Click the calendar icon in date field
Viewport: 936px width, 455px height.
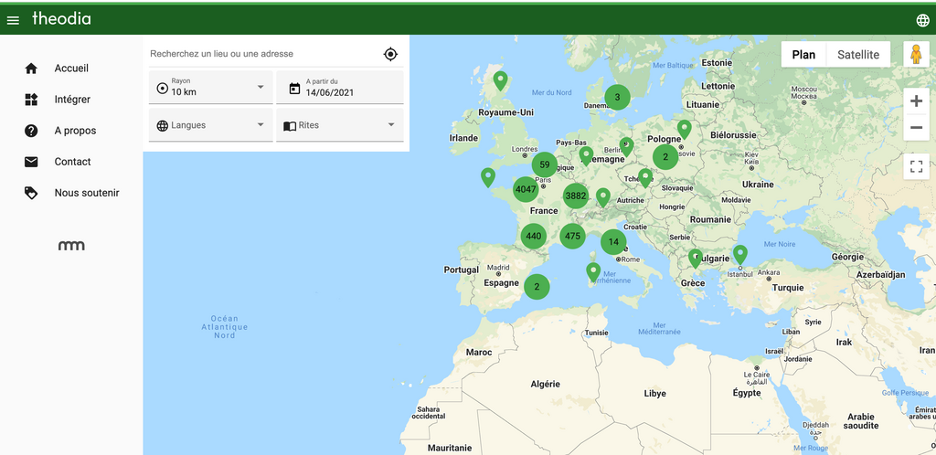click(x=294, y=89)
